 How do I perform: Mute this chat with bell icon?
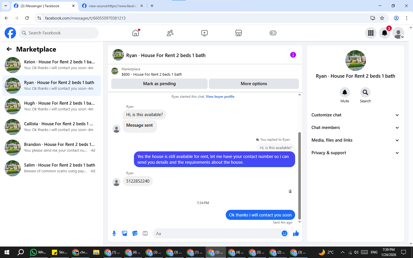coord(345,92)
